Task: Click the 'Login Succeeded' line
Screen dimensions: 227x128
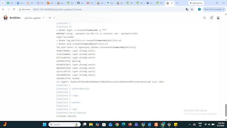Action: [65, 37]
